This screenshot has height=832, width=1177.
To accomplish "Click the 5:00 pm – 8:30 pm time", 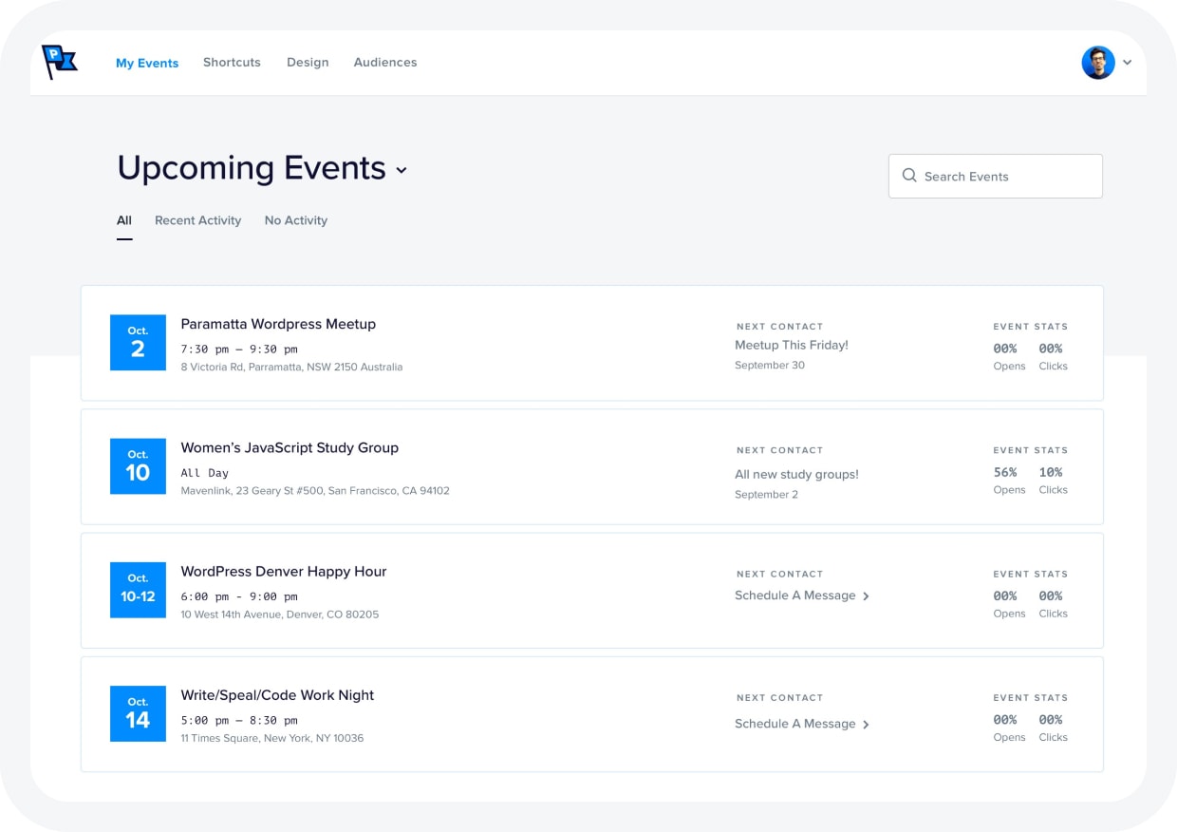I will (239, 720).
